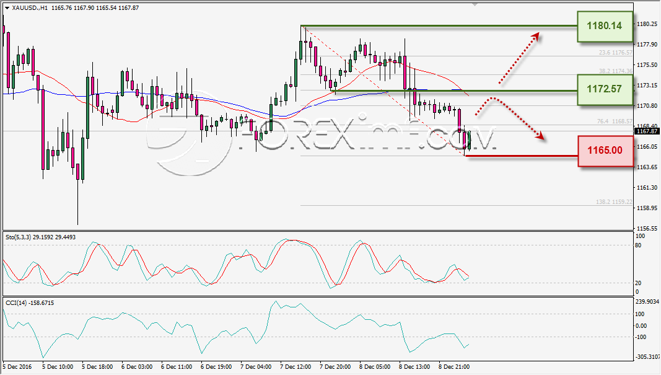The image size is (661, 375).
Task: Click the OHLC values 1165.76 1167.90 1165.54 1167.87
Action: click(95, 8)
